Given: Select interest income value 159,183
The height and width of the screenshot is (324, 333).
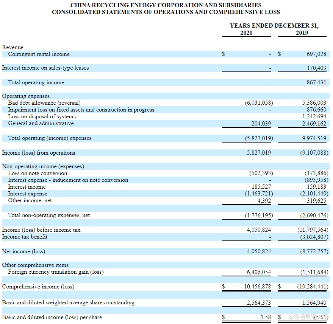Looking at the screenshot, I should click(316, 187).
